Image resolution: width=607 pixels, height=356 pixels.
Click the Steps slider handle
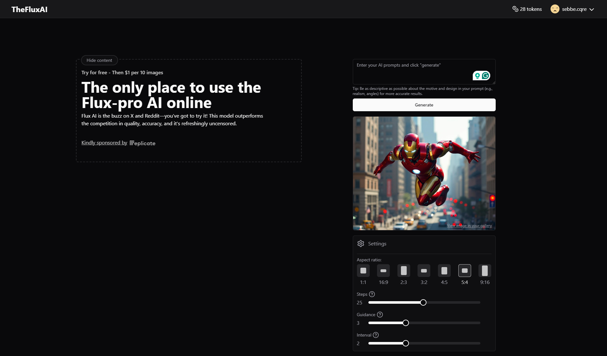click(x=423, y=302)
